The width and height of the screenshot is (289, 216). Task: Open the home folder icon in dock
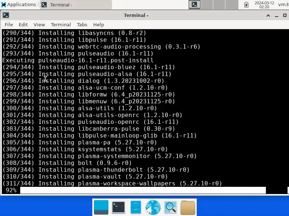pyautogui.click(x=187, y=207)
